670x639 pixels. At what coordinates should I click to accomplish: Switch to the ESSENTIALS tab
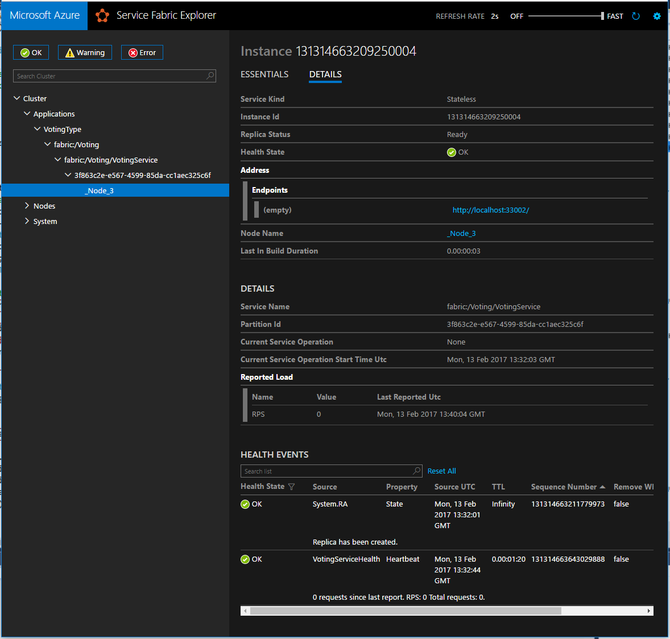[264, 74]
